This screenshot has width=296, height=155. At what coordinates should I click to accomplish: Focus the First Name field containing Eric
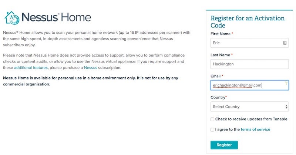(x=249, y=43)
